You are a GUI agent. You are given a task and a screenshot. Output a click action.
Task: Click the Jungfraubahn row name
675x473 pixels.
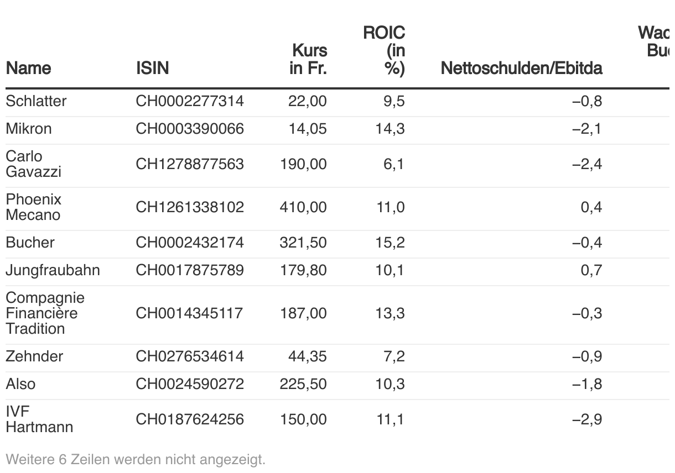(x=53, y=270)
